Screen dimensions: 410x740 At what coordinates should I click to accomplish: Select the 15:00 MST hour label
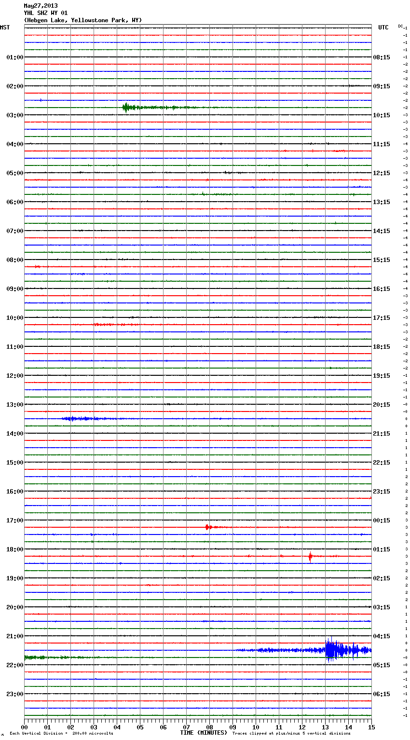14,463
